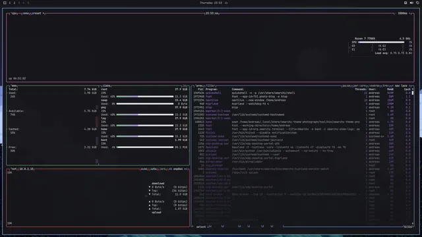The height and width of the screenshot is (237, 422).
Task: Reset net totals with zero
Action: pyautogui.click(x=163, y=169)
